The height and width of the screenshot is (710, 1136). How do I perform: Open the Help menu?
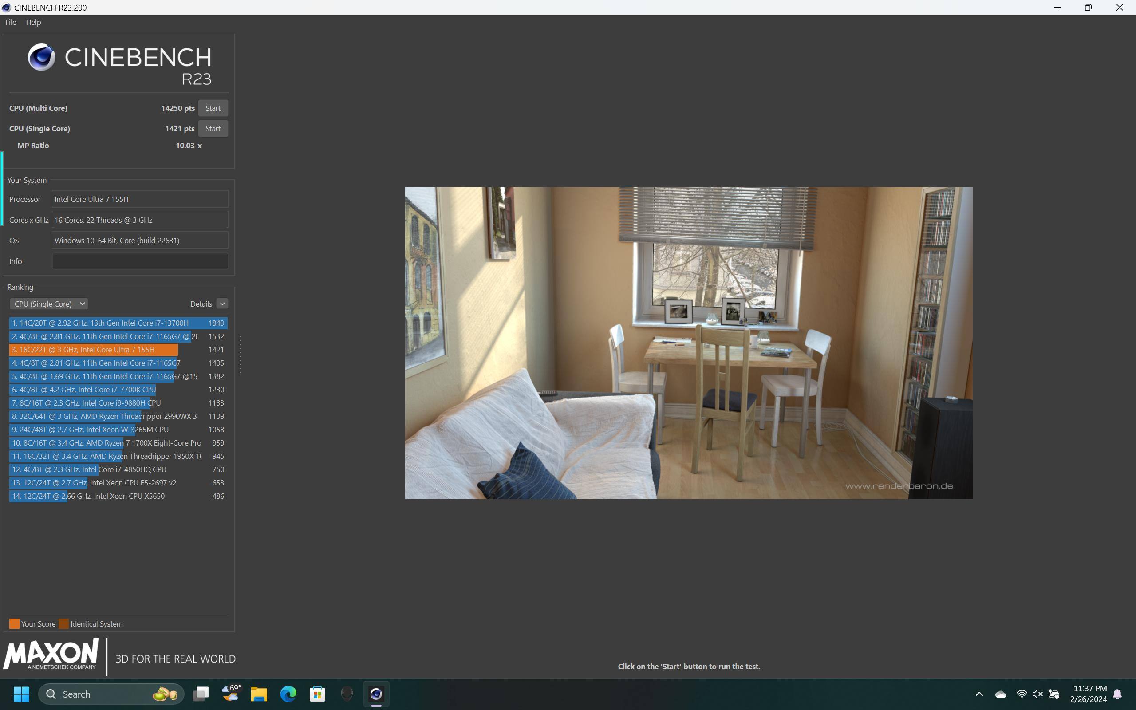point(33,22)
